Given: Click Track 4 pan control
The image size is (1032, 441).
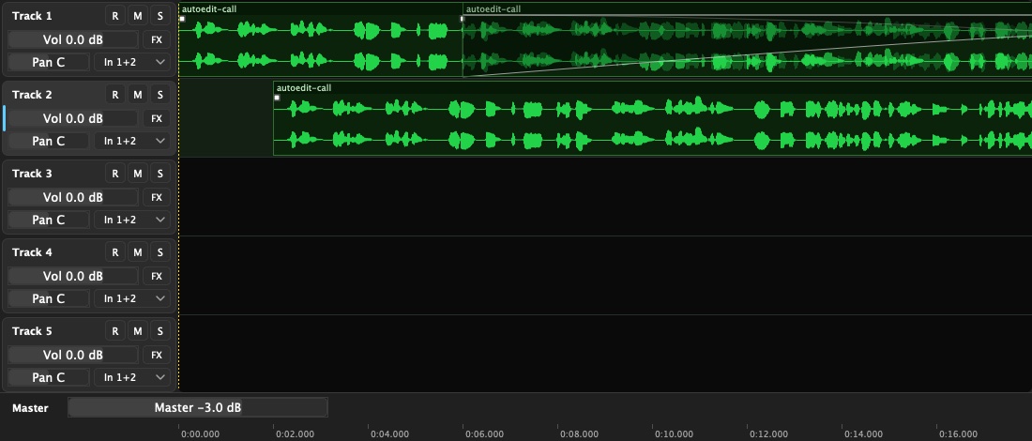Looking at the screenshot, I should 49,298.
